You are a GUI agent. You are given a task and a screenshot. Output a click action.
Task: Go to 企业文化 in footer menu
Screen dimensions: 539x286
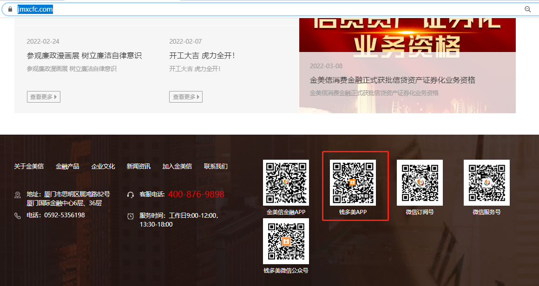point(103,166)
